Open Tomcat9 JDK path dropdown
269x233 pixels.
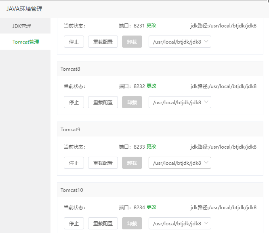tap(180, 163)
